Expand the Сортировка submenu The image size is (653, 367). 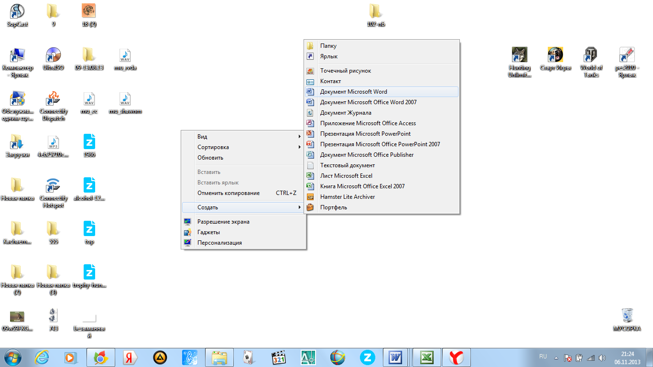pyautogui.click(x=243, y=147)
